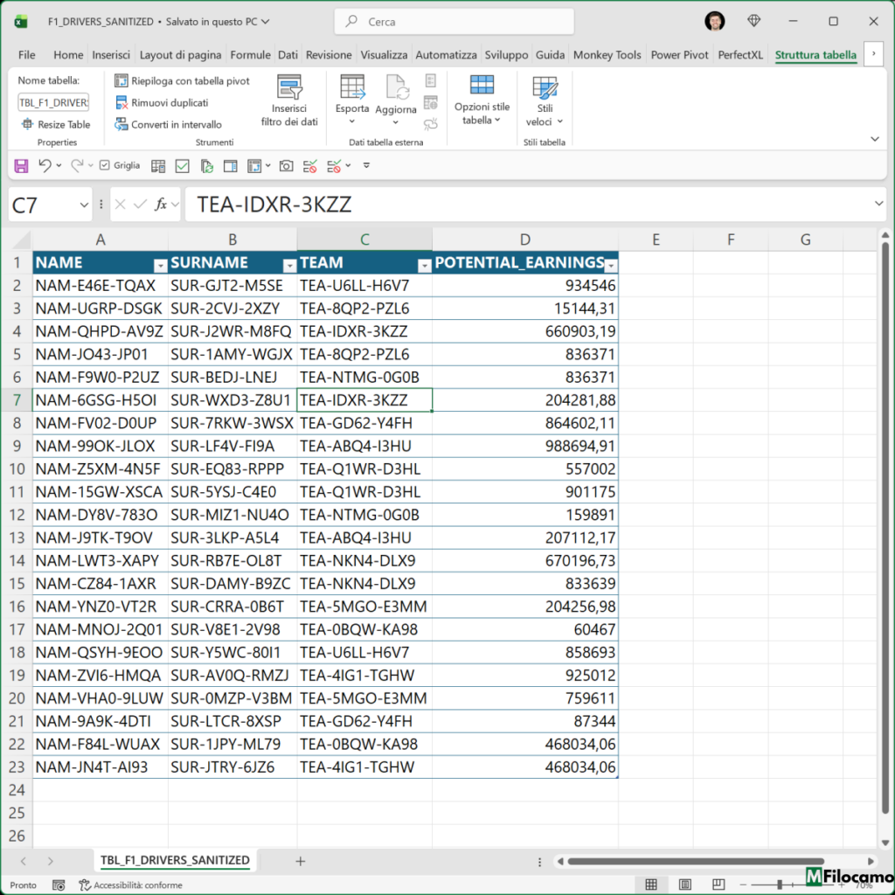The image size is (895, 895).
Task: Collapse the ribbon with the chevron
Action: 874,139
